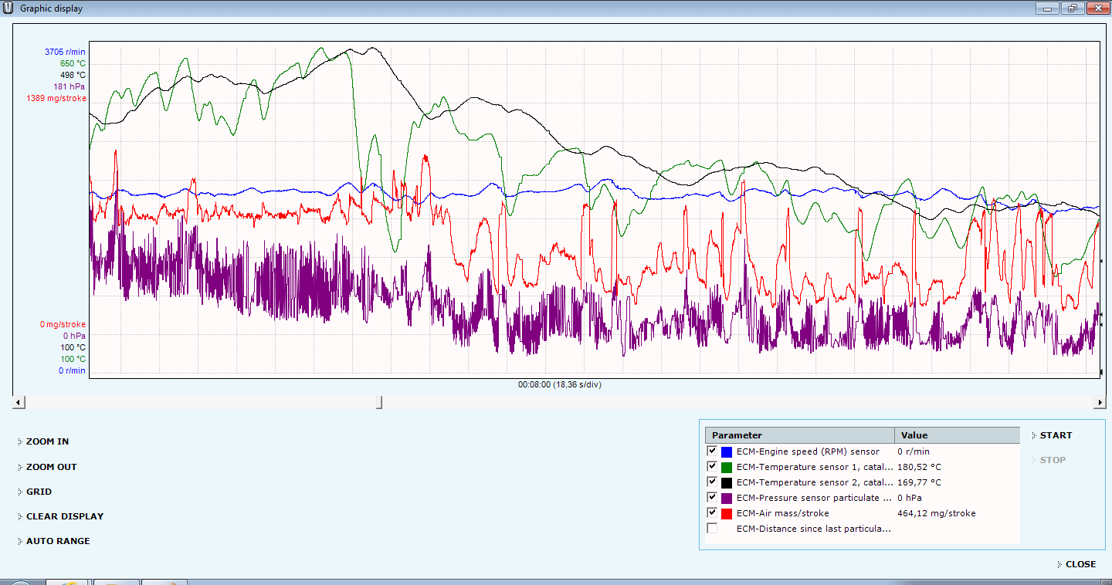
Task: Click the red Air mass/stroke color swatch
Action: click(727, 513)
